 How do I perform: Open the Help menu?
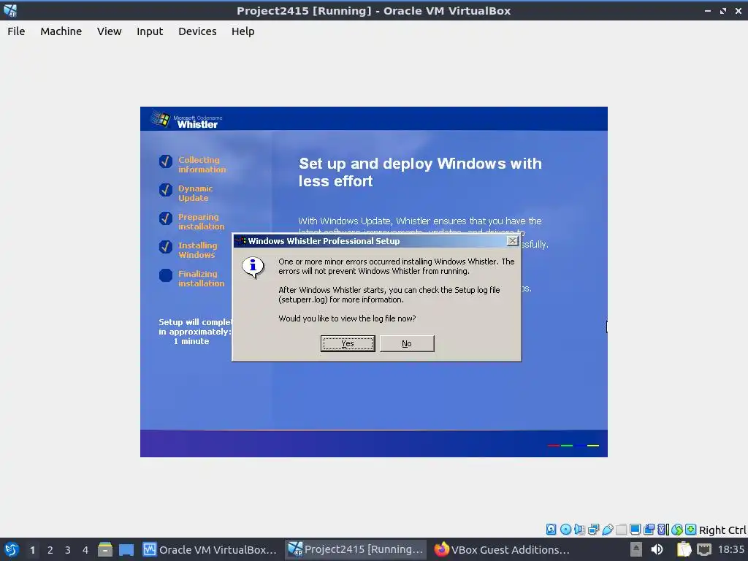(x=243, y=31)
